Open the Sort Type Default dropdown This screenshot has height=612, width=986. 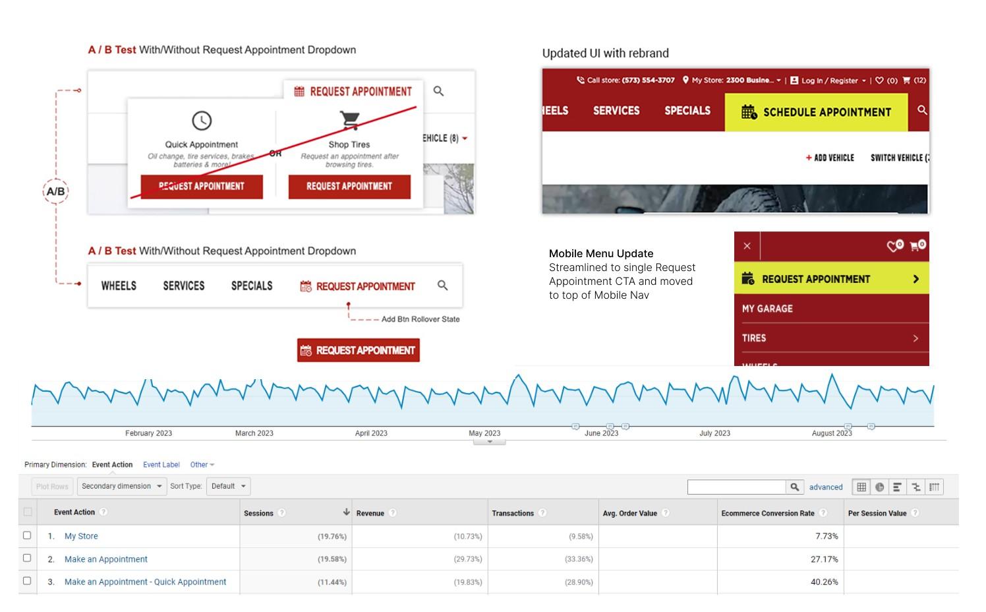228,486
